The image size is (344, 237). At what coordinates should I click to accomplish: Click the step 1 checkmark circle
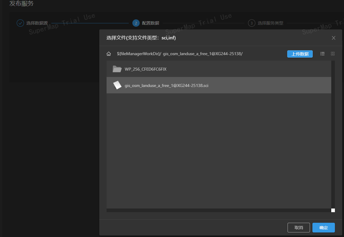20,23
